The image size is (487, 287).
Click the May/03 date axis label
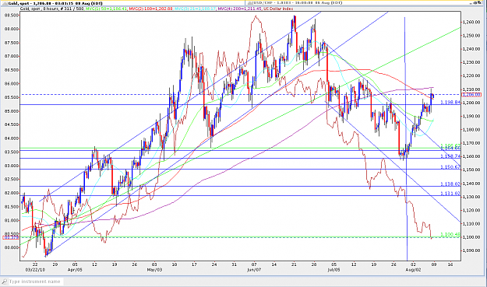pos(154,270)
